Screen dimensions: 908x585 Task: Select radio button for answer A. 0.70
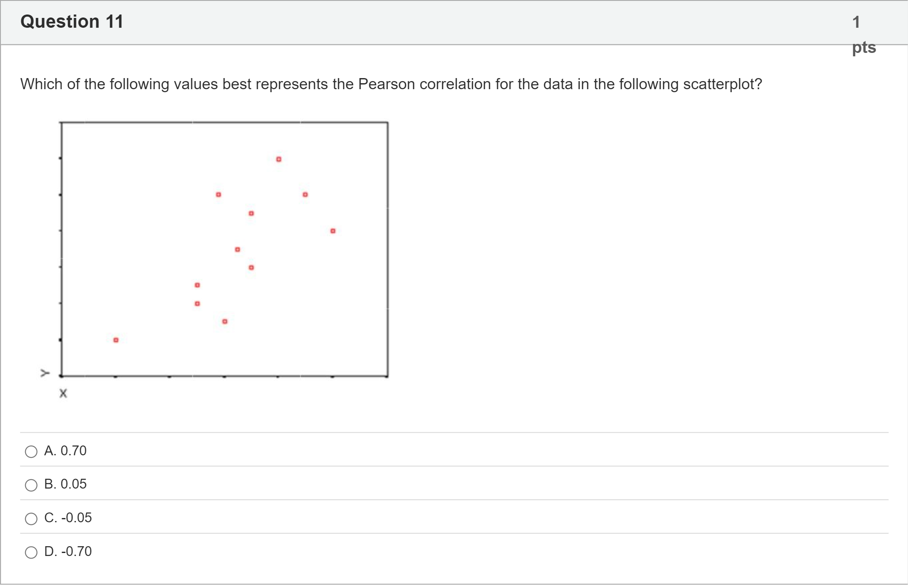[31, 451]
